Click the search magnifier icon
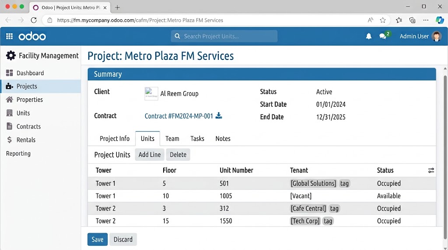Image resolution: width=448 pixels, height=250 pixels. (x=178, y=36)
